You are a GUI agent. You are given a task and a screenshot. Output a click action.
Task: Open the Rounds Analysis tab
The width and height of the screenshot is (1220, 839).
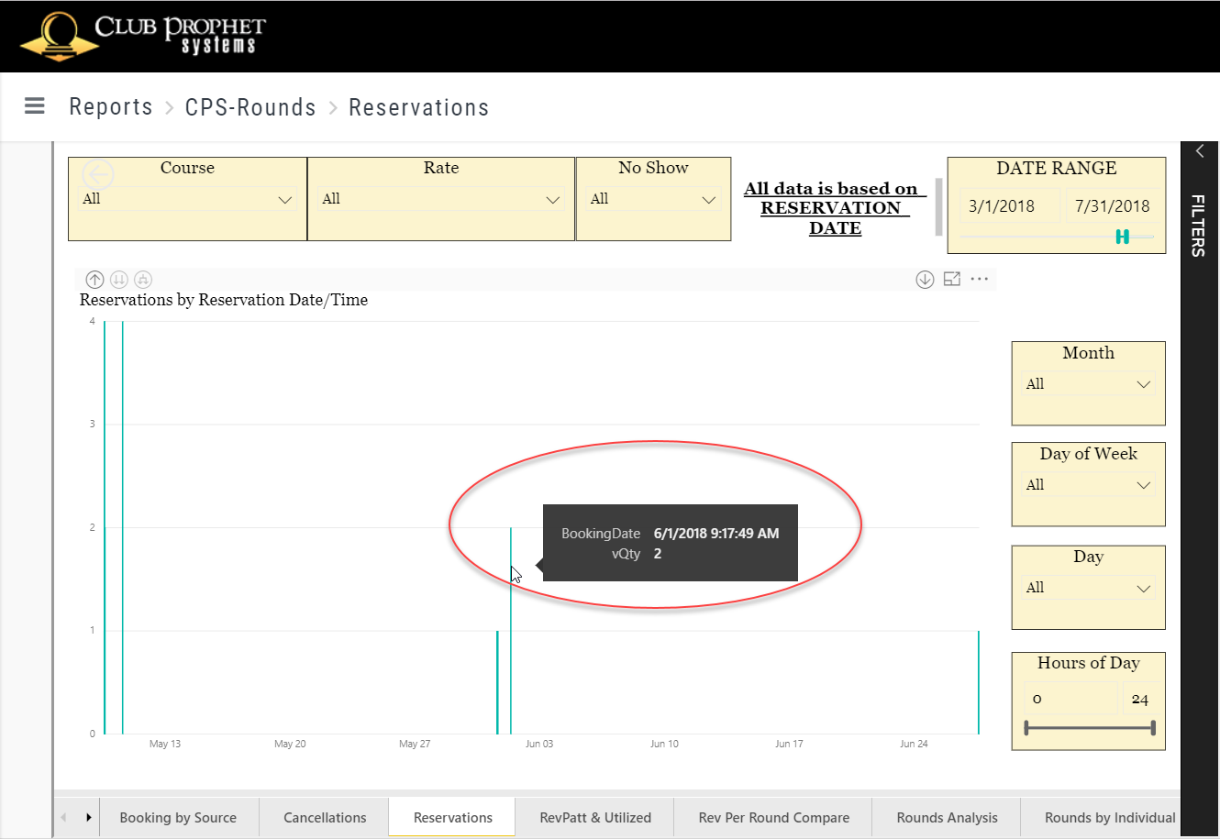tap(947, 817)
